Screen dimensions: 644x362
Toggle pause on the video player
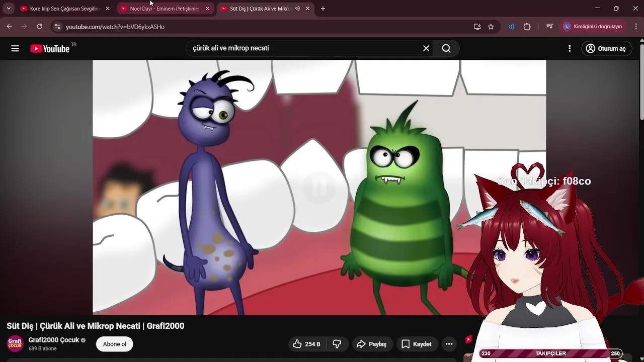319,188
